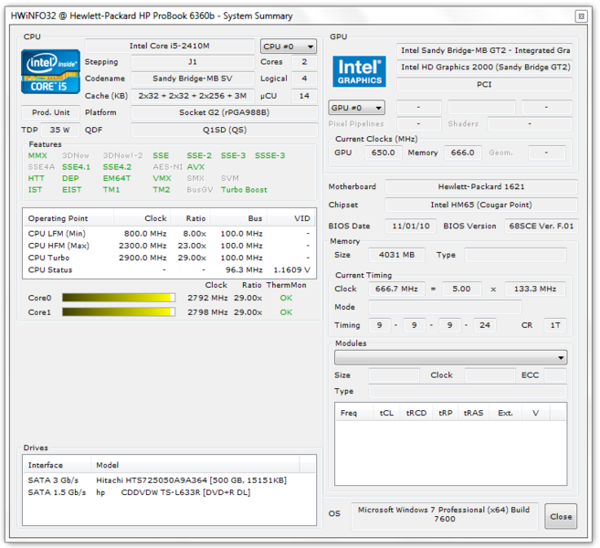
Task: Close window via title bar X icon
Action: (581, 16)
